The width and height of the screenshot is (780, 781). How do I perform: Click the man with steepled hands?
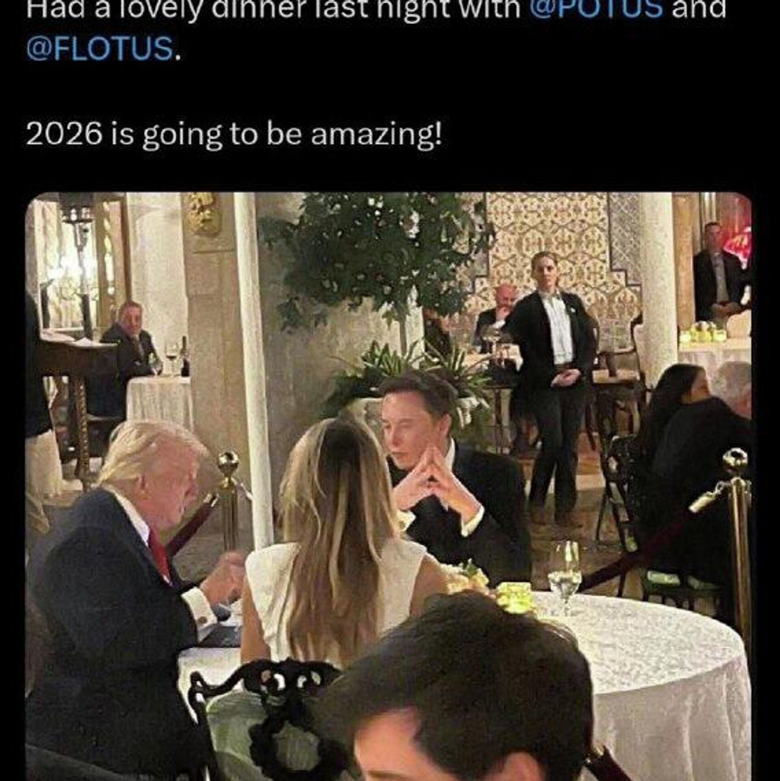coord(439,467)
